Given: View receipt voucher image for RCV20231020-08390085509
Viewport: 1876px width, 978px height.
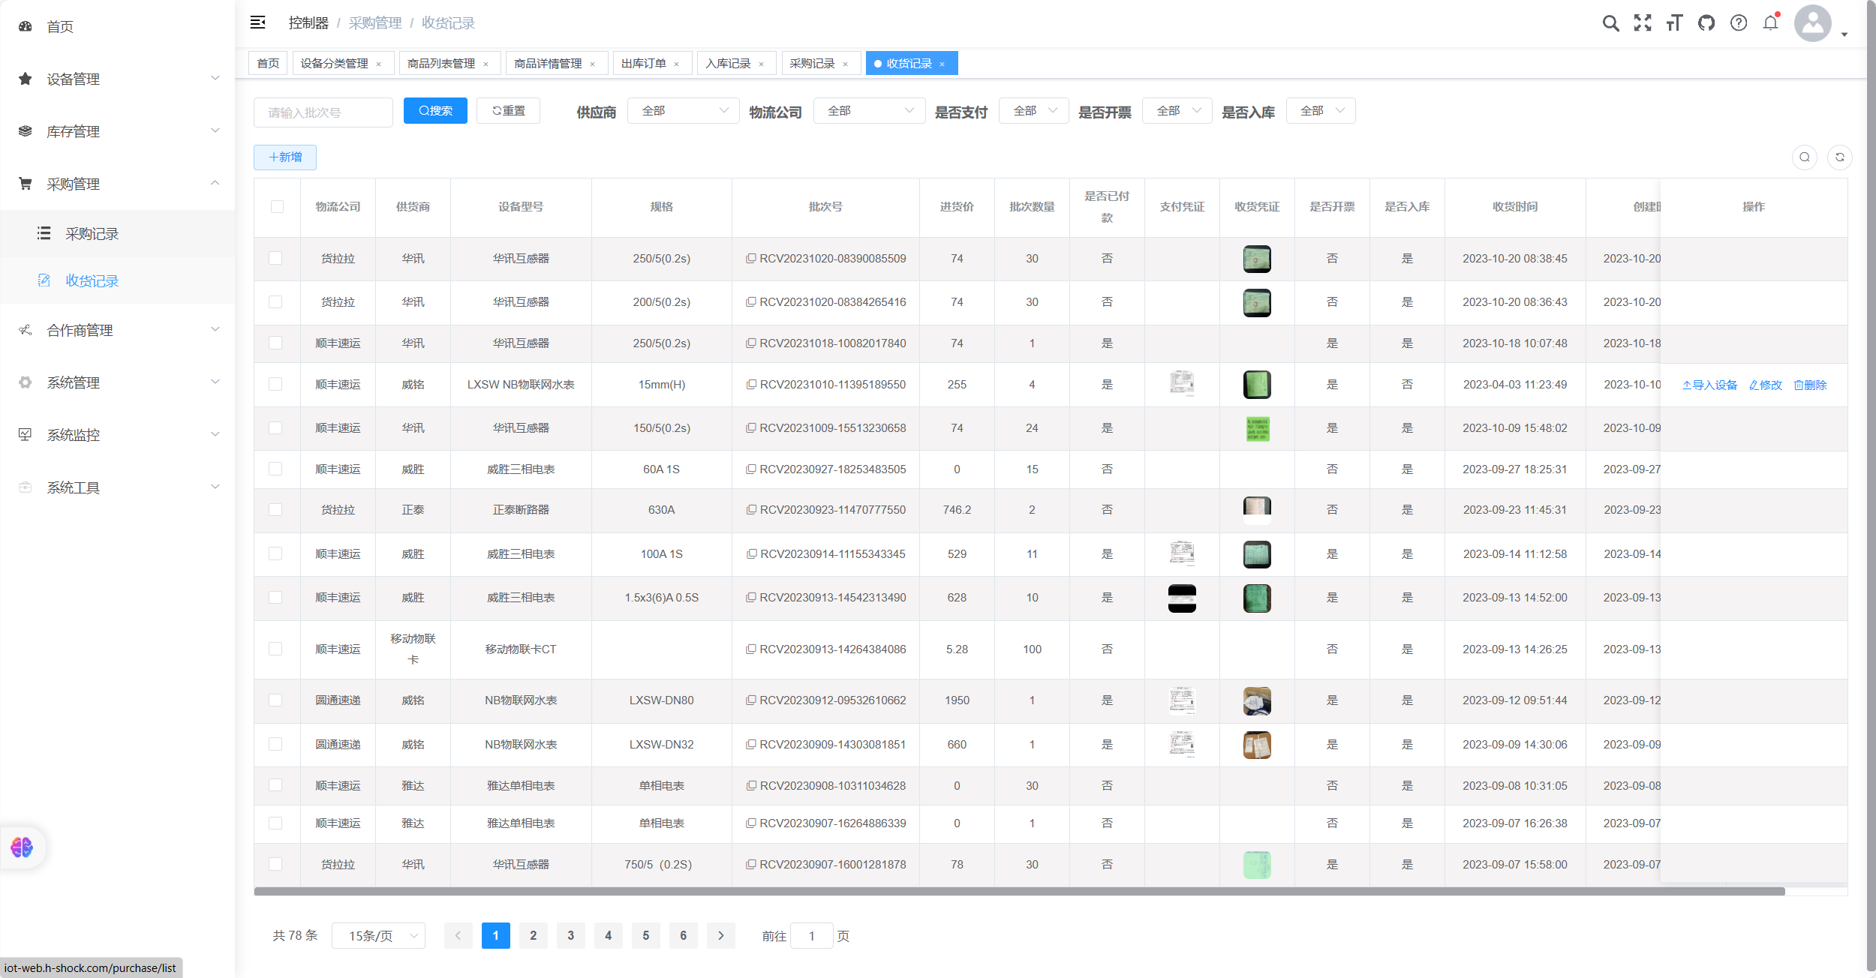Looking at the screenshot, I should [1257, 259].
